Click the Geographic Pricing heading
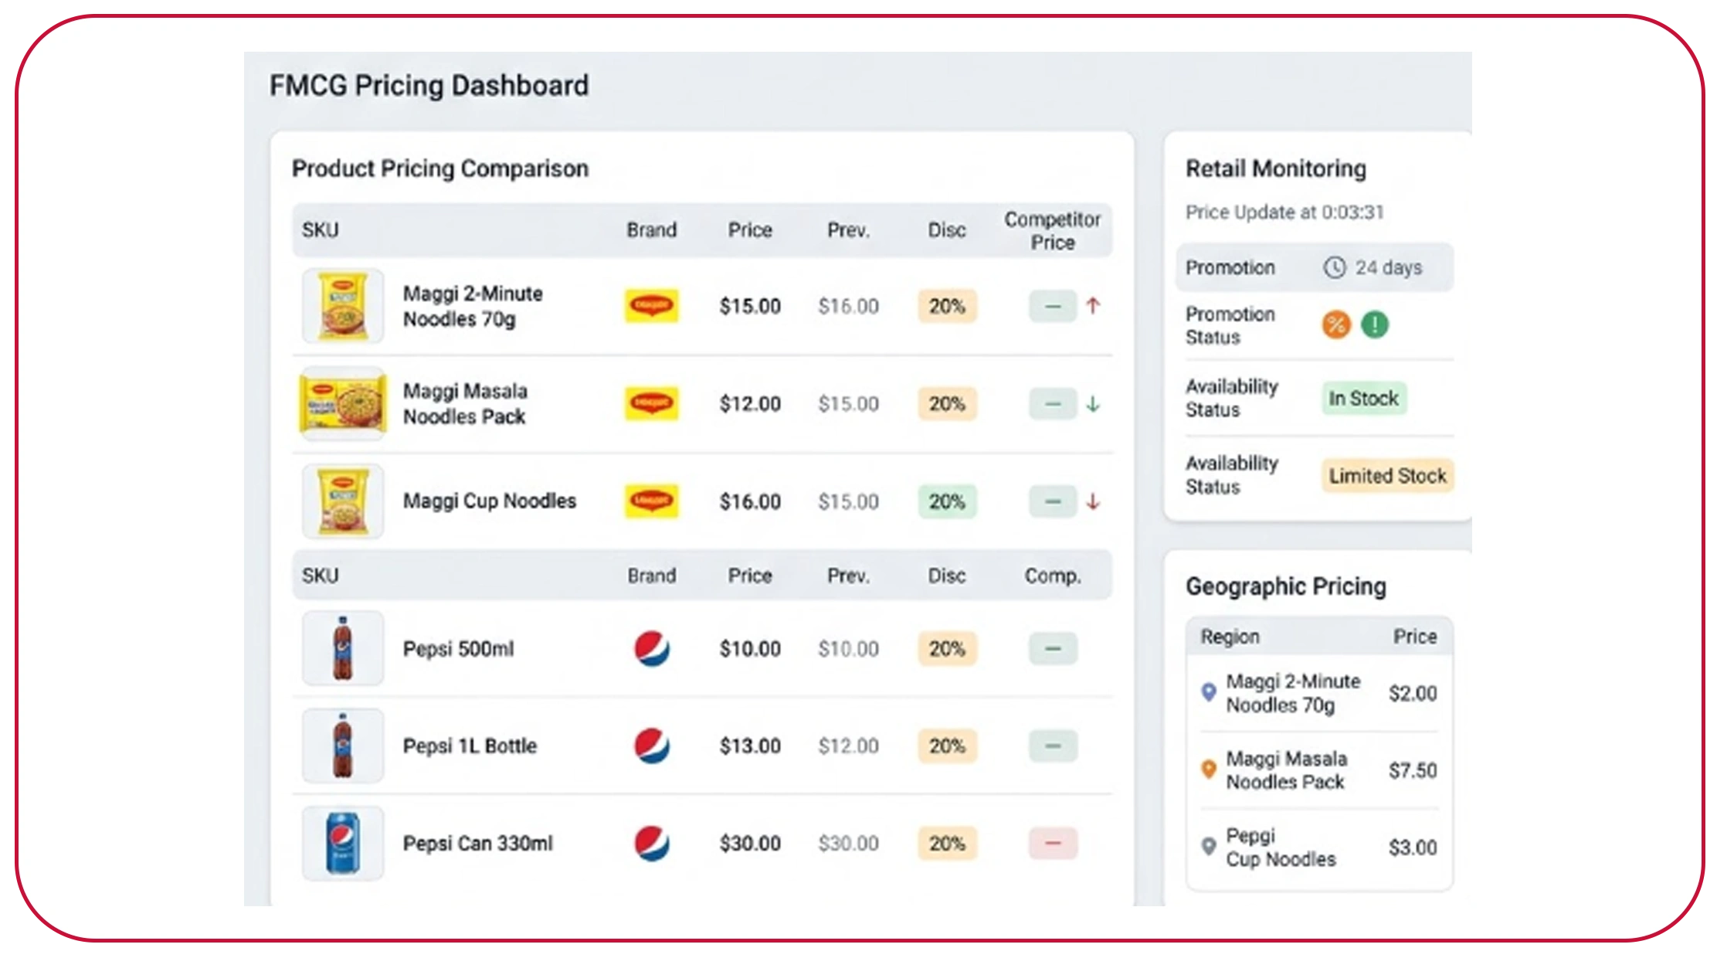The width and height of the screenshot is (1717, 958). point(1286,586)
